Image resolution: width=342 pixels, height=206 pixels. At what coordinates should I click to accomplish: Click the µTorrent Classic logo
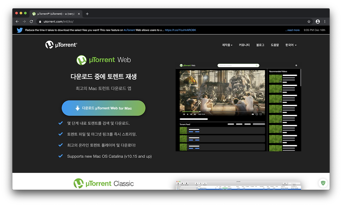(104, 183)
